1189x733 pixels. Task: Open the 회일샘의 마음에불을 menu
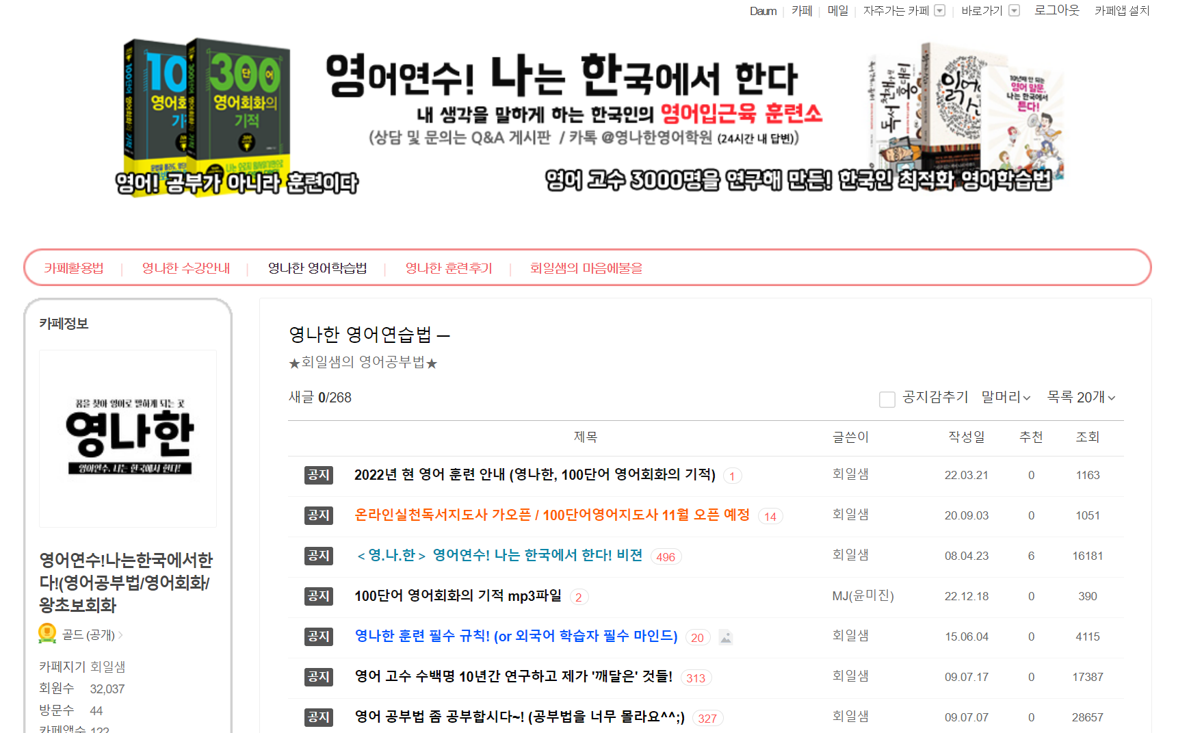[x=586, y=268]
